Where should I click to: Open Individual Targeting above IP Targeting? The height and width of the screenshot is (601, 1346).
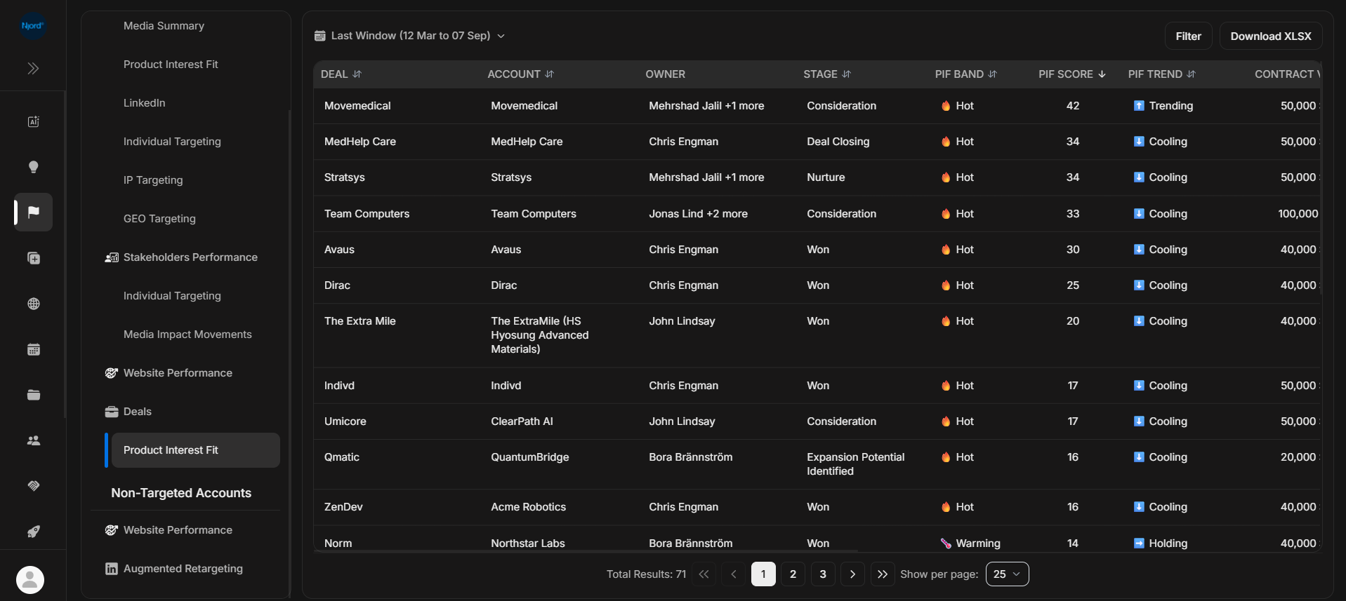click(172, 142)
